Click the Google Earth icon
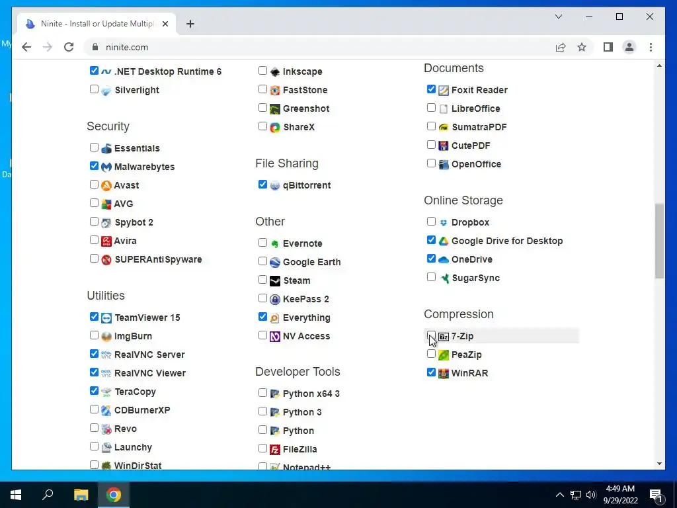 [275, 262]
